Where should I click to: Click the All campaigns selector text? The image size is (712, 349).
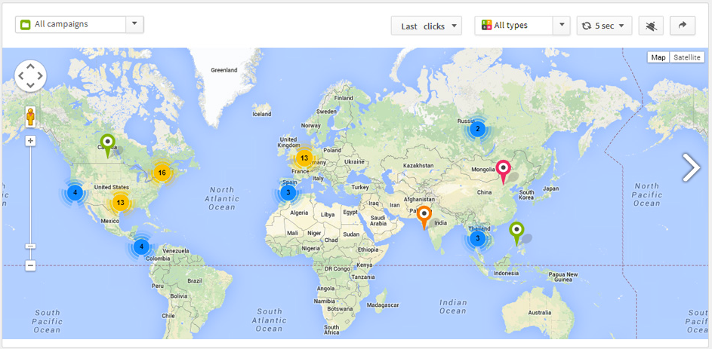[61, 24]
